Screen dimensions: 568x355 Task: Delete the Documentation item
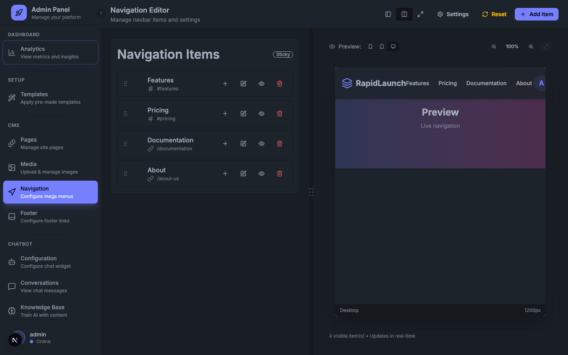coord(280,144)
